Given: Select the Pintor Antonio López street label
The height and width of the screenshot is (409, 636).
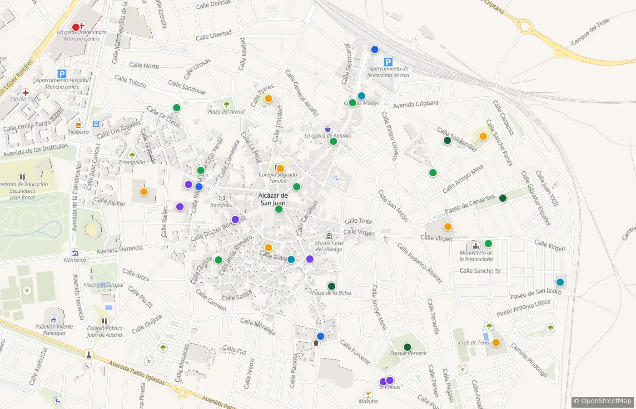Looking at the screenshot, I should (x=523, y=308).
